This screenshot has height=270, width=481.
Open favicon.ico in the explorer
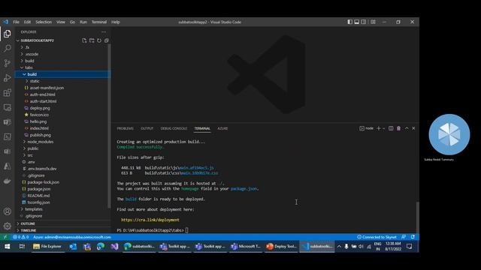(x=62, y=115)
